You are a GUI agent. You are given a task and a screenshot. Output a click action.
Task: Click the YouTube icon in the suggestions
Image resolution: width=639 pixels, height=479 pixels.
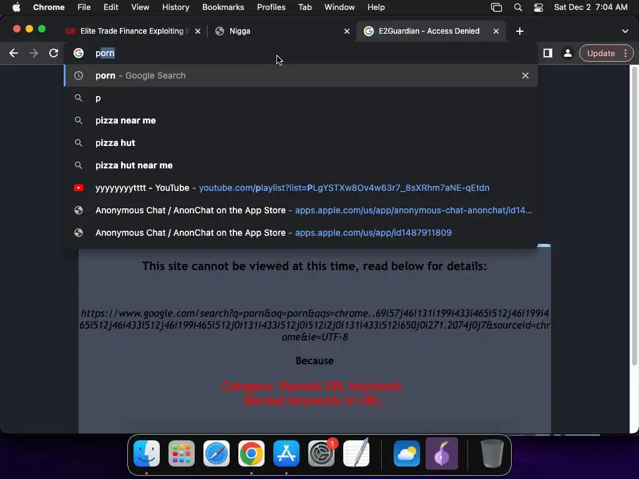[x=78, y=188]
